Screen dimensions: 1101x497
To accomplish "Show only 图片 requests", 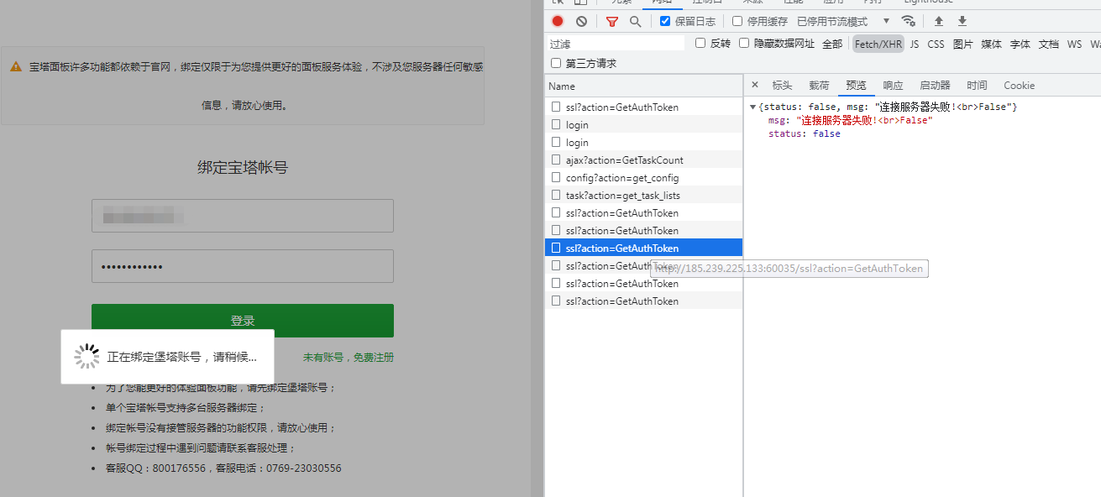I will coord(963,44).
